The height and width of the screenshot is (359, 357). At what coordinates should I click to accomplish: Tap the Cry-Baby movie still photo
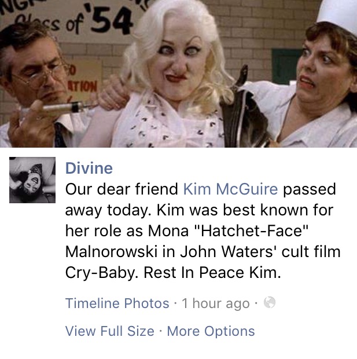pyautogui.click(x=178, y=74)
